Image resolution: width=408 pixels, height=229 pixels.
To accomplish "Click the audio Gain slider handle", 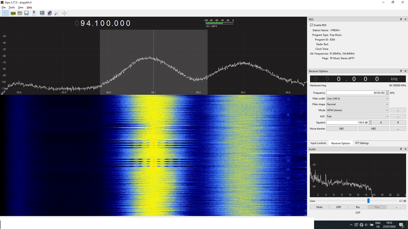I will [x=368, y=201].
